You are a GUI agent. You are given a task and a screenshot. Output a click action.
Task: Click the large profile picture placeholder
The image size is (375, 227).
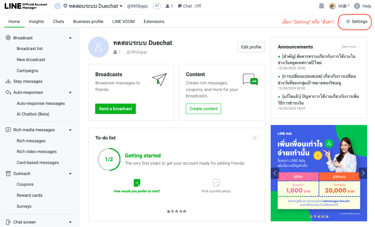[x=99, y=47]
